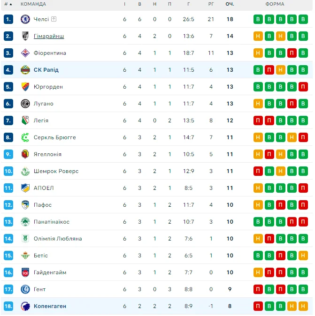
Task: Click the Legia club crest icon
Action: (x=25, y=120)
